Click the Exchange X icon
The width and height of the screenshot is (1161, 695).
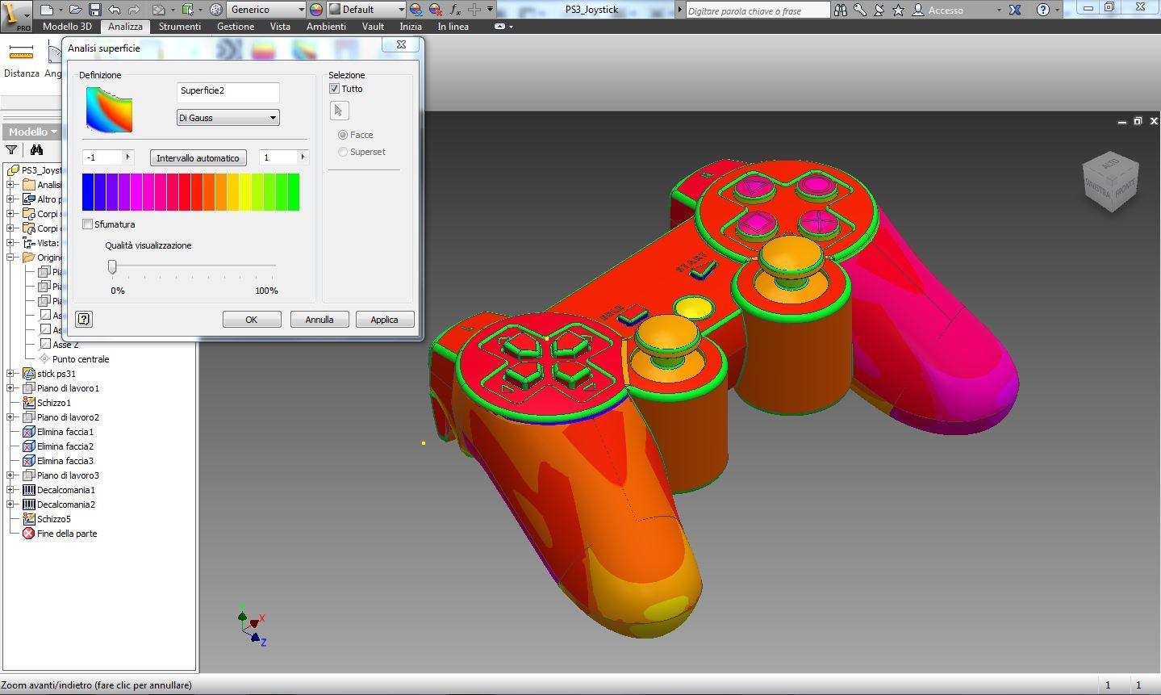point(1015,10)
